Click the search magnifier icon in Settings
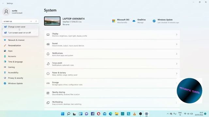Viewport: 209px width, 117px height. pyautogui.click(x=36, y=21)
